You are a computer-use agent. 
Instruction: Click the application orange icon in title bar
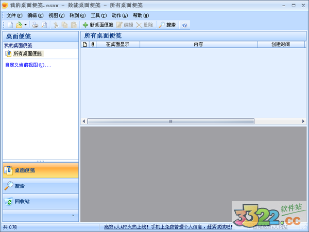[x=5, y=5]
